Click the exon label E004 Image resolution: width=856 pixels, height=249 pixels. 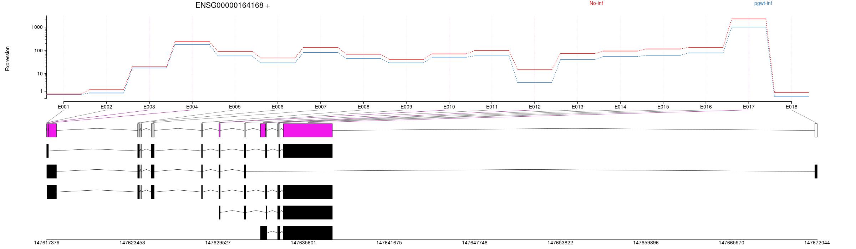pyautogui.click(x=192, y=107)
